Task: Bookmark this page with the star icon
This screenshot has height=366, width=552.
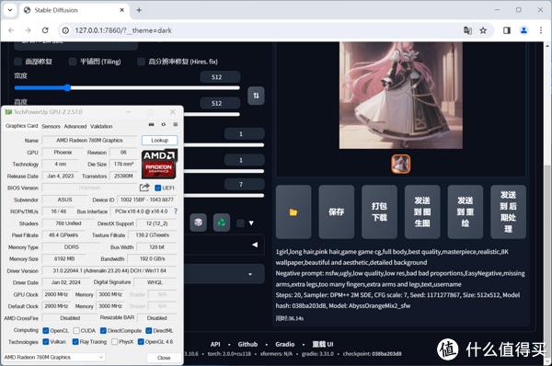Action: click(483, 30)
